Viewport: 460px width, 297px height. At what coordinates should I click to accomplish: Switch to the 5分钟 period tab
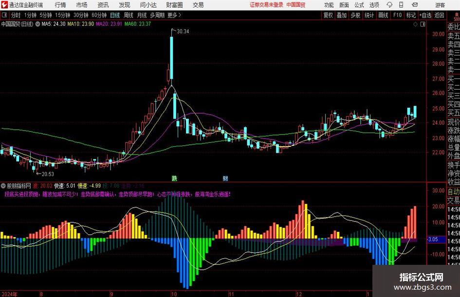pos(46,15)
